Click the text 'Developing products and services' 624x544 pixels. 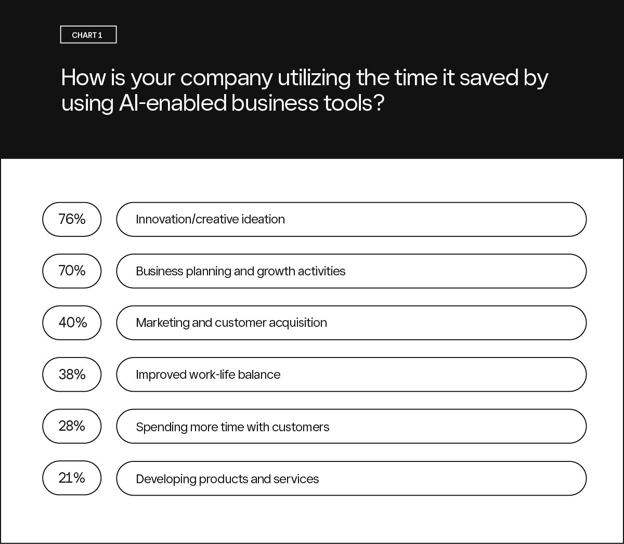pos(227,479)
